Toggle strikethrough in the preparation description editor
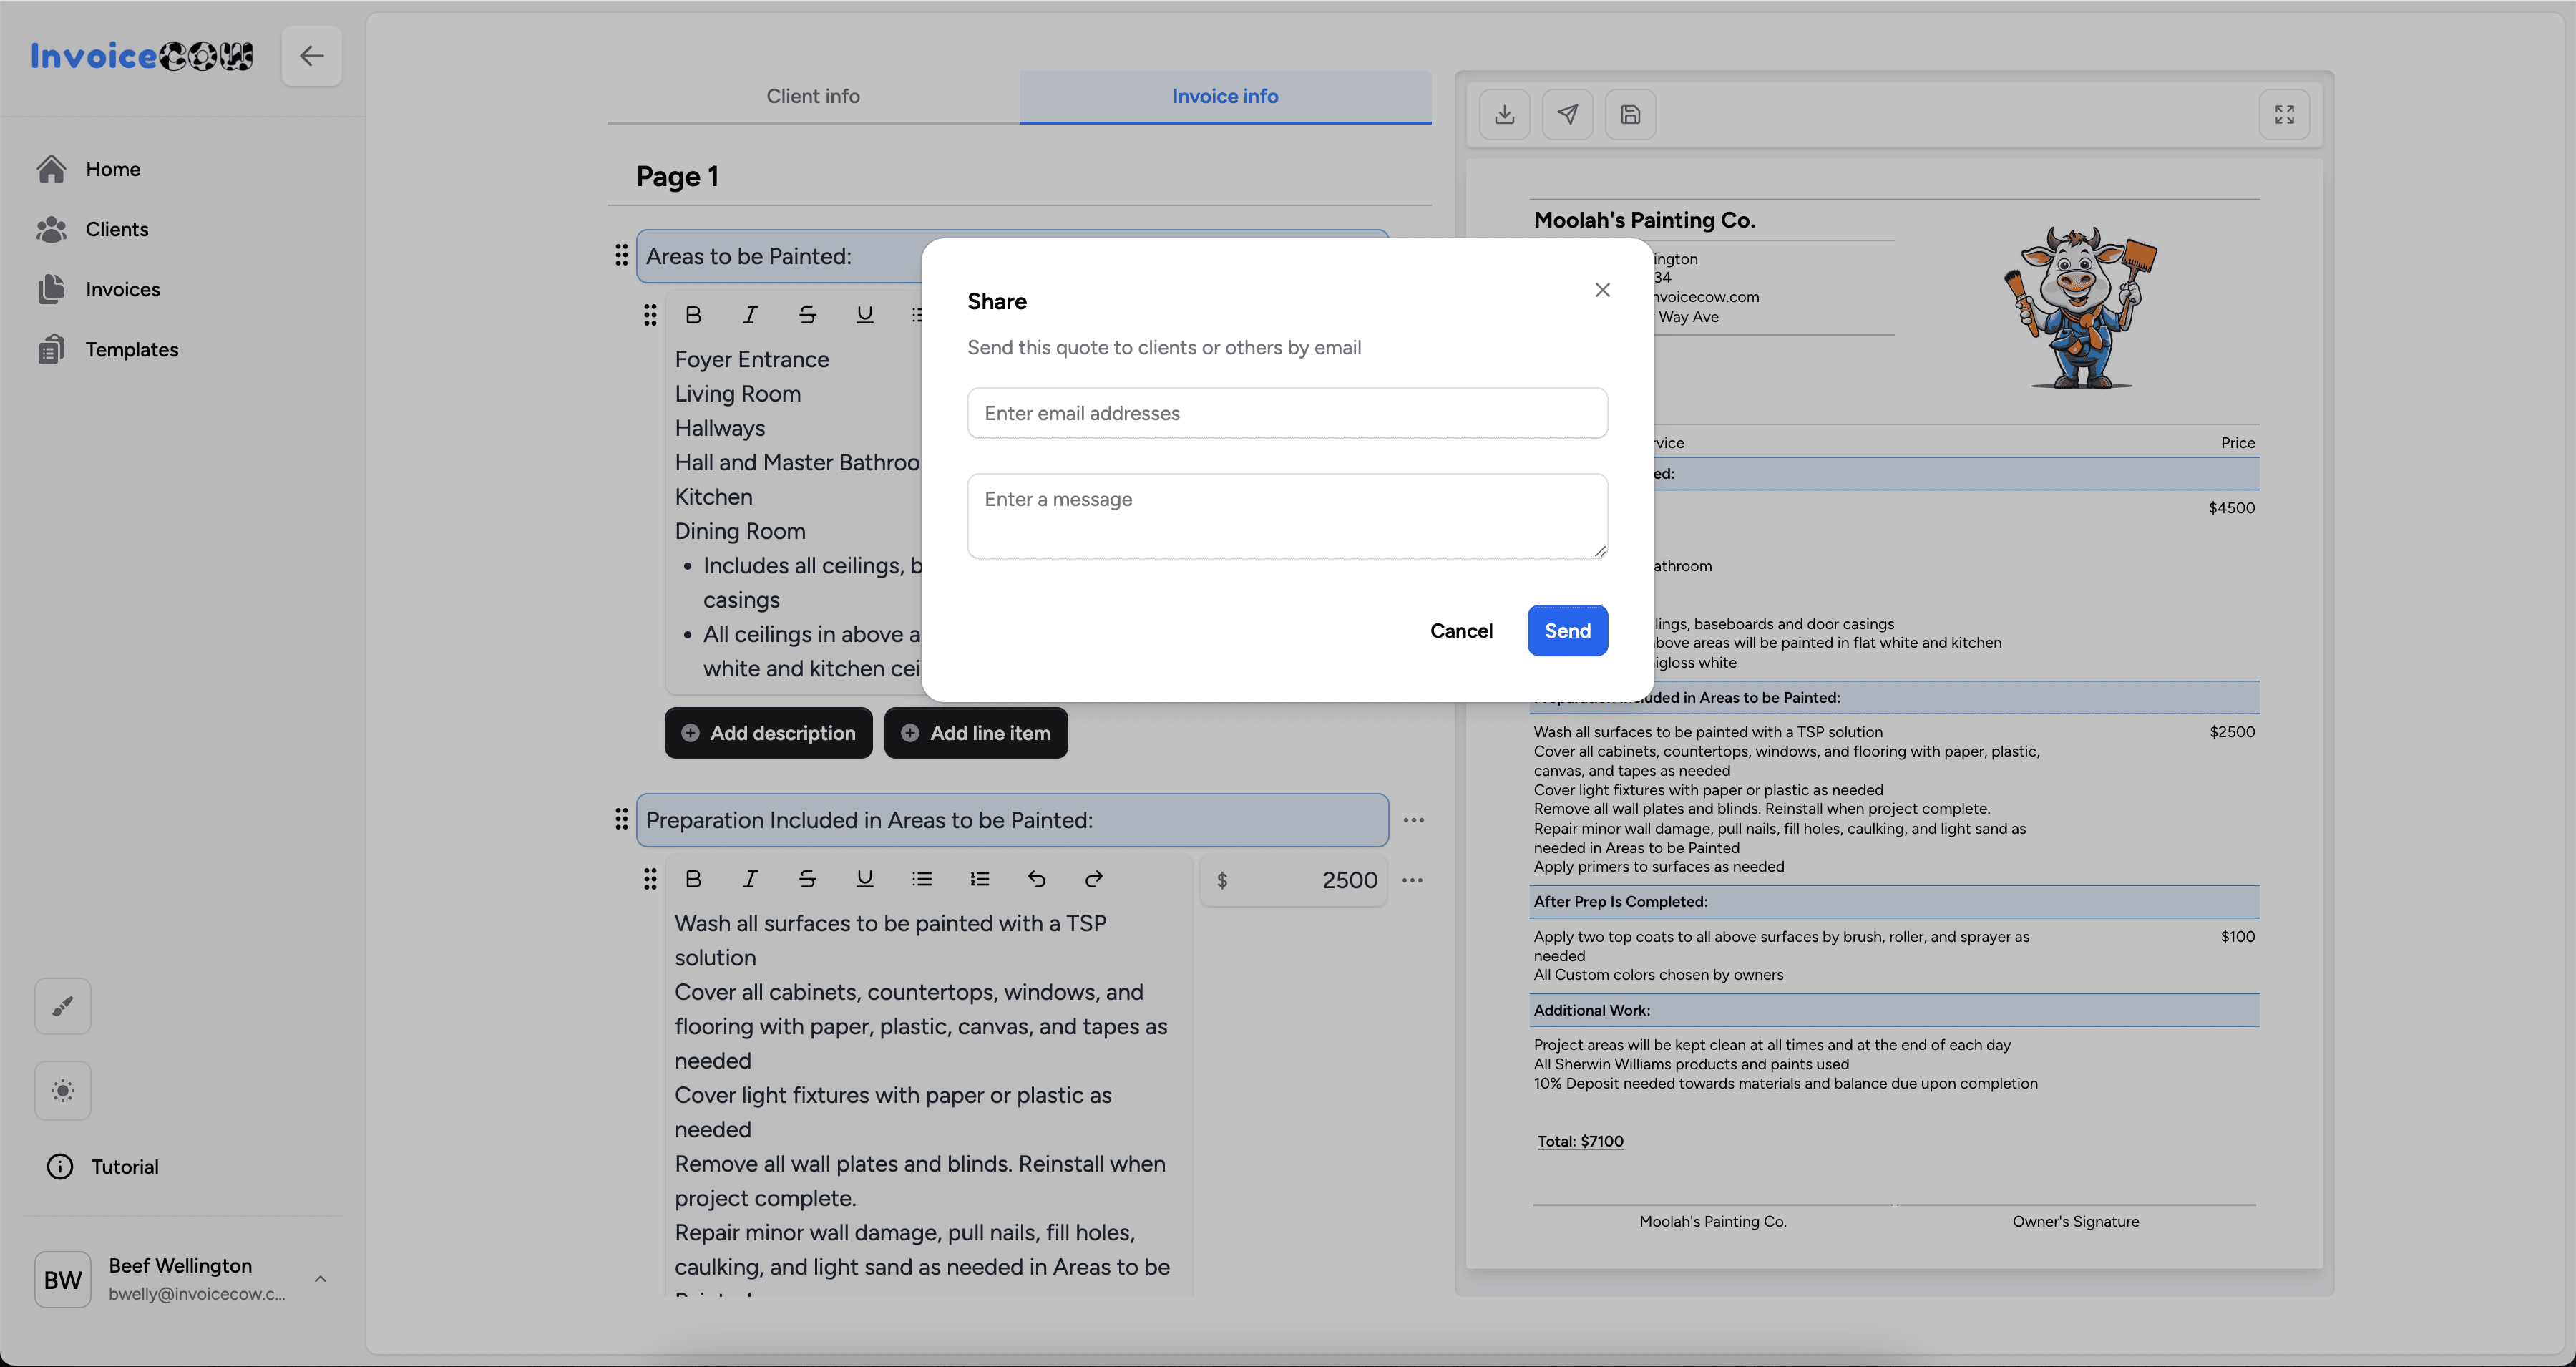This screenshot has height=1367, width=2576. point(807,879)
